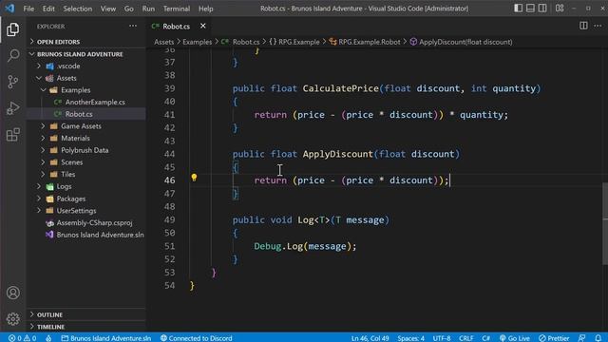Expand the Timeline section

(86, 327)
